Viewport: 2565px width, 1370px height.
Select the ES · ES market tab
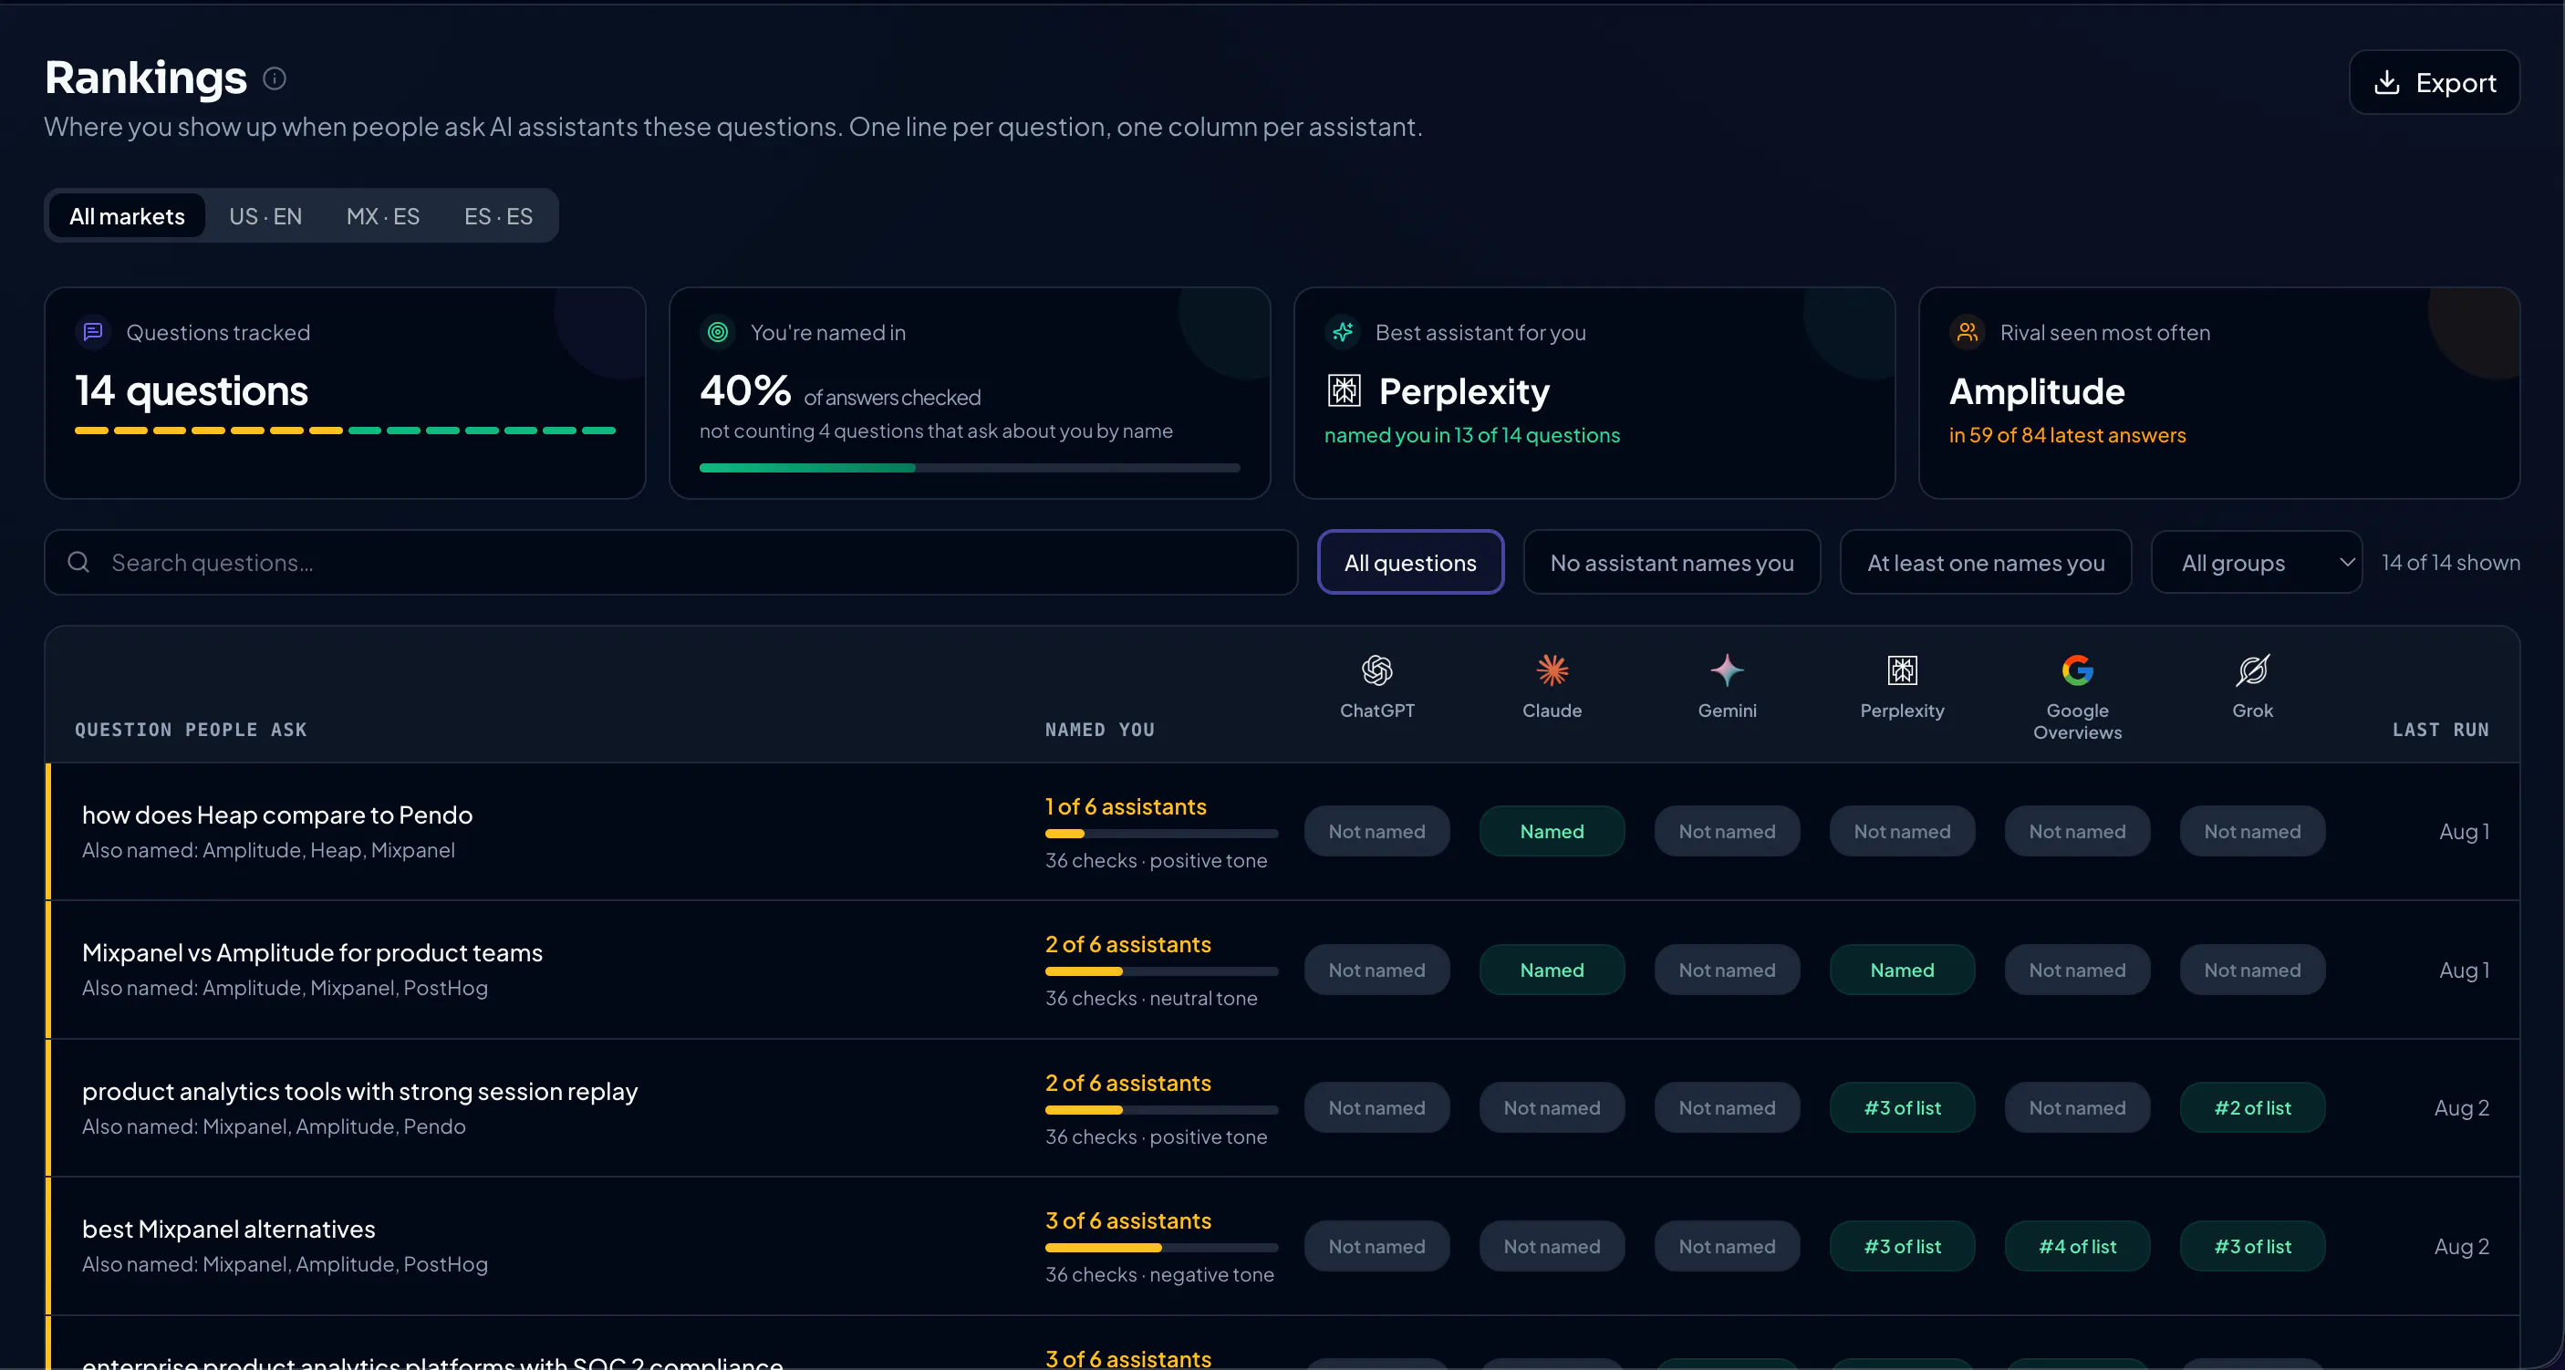pos(498,216)
